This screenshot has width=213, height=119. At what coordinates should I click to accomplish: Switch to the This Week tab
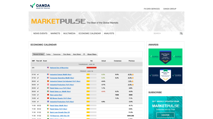tap(67, 54)
